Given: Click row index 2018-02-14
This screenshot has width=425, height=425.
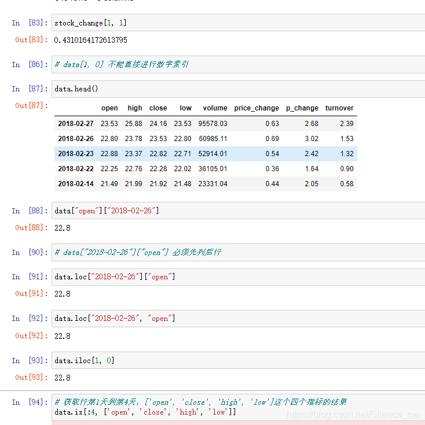Looking at the screenshot, I should click(76, 184).
